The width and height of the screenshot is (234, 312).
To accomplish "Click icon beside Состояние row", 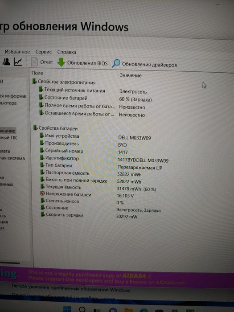I will (x=43, y=207).
